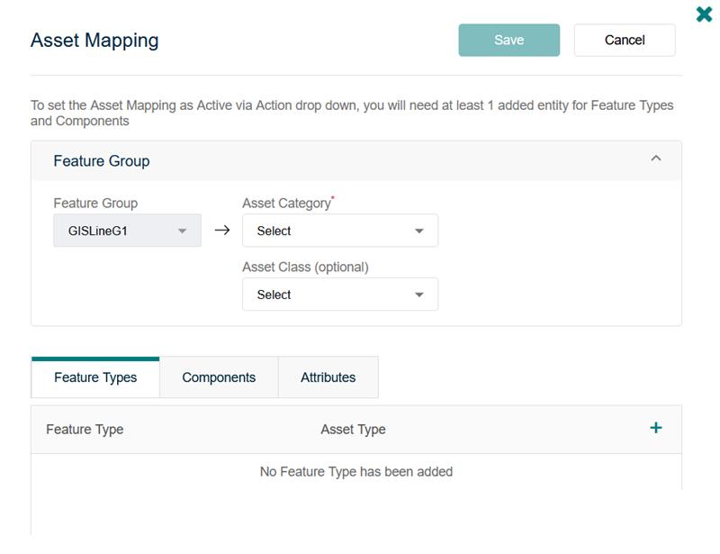Switch to the Attributes tab
The height and width of the screenshot is (554, 720).
tap(328, 377)
